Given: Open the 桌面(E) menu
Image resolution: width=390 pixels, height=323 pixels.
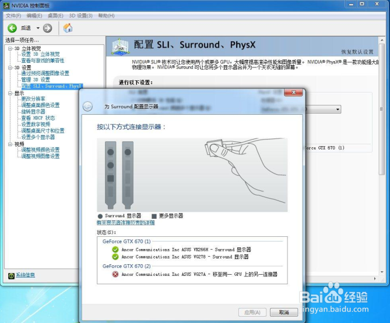Looking at the screenshot, I should pyautogui.click(x=55, y=16).
